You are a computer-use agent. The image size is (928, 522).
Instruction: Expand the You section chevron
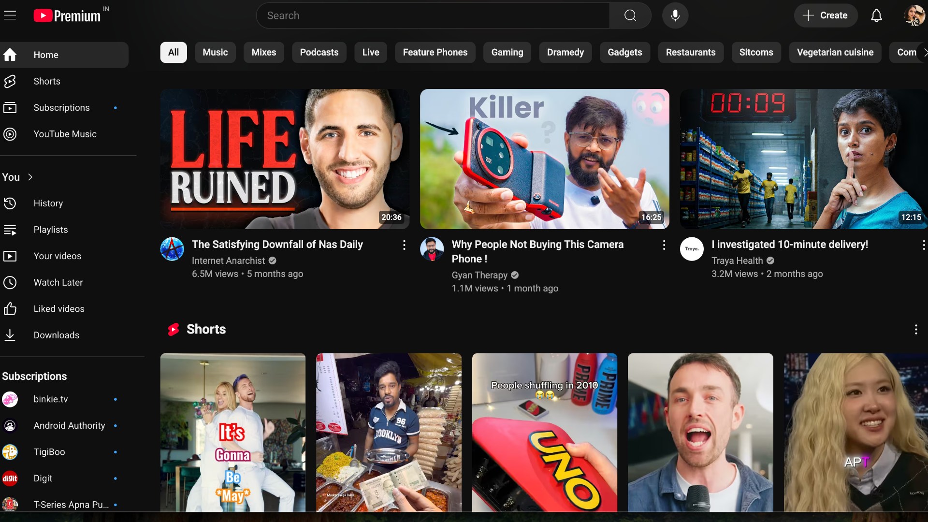(x=30, y=177)
